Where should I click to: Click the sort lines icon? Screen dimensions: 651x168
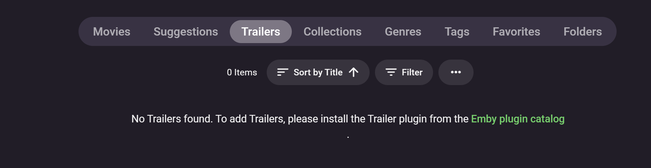click(x=282, y=73)
